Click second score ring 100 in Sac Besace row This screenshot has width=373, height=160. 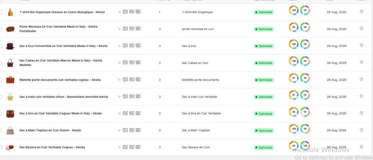pyautogui.click(x=305, y=146)
